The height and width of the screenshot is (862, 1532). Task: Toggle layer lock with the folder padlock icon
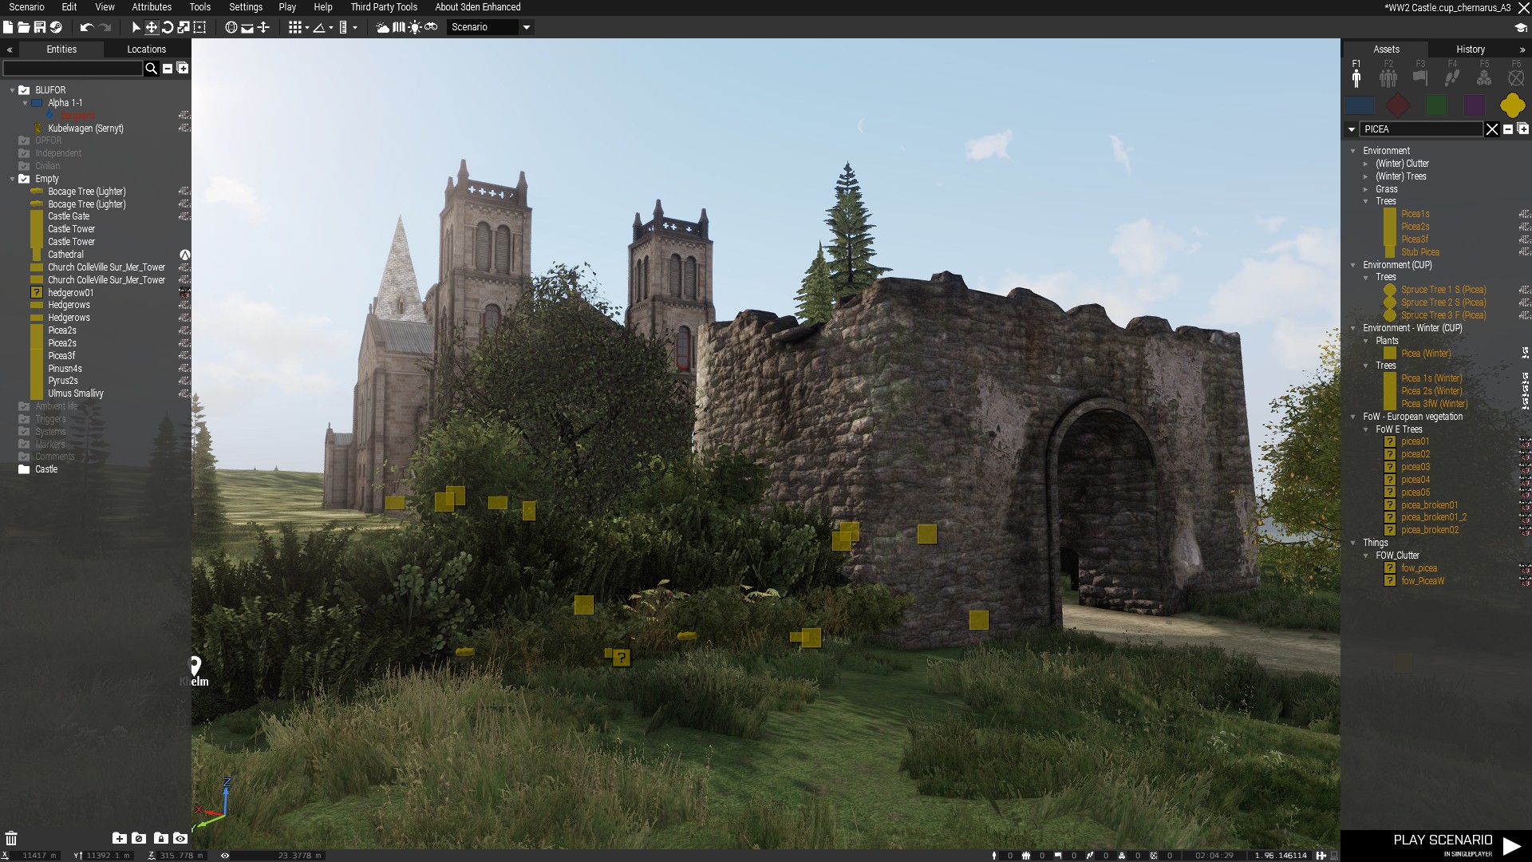tap(160, 838)
